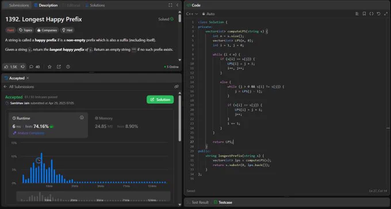
Task: Select the Runtime stats card
Action: [48, 125]
